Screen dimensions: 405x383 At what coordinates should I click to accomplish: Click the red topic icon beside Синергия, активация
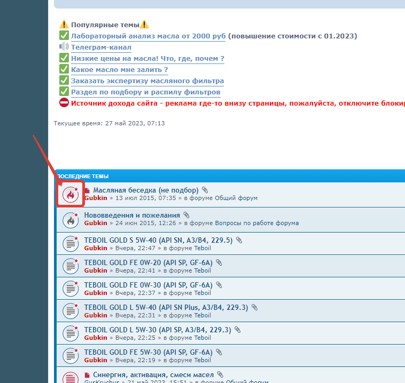coord(71,378)
